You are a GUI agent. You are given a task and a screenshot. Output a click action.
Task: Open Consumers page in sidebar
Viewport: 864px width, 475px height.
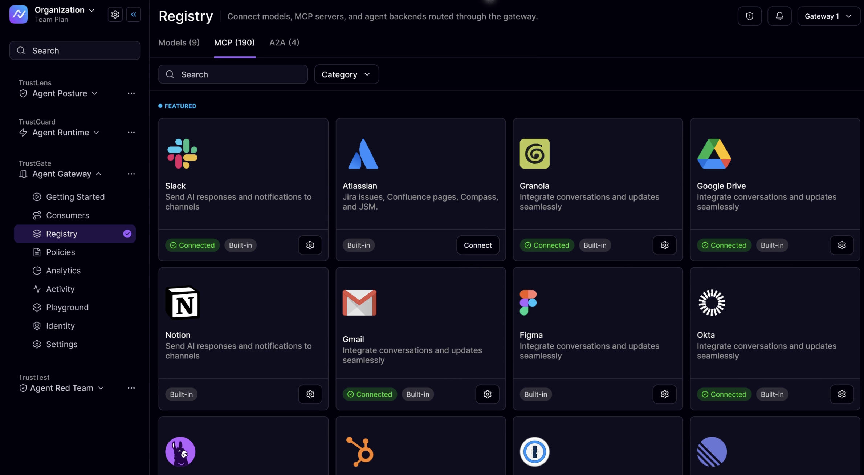pos(75,215)
